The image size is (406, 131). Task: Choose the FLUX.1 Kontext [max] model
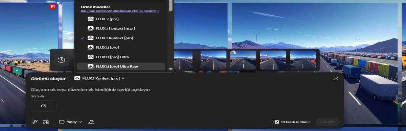pos(121,28)
